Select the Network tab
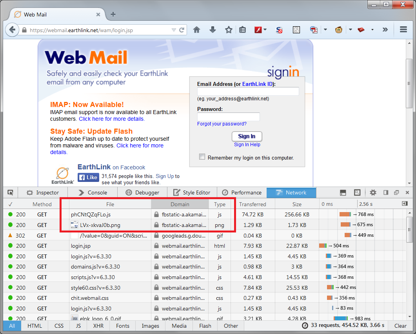This screenshot has width=416, height=334. coord(291,192)
